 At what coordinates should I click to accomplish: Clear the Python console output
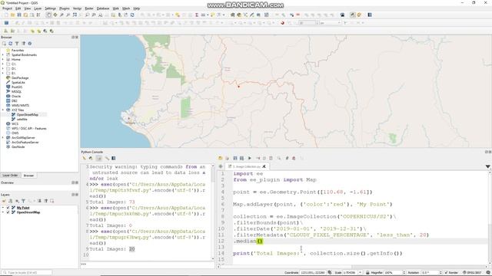(x=84, y=159)
